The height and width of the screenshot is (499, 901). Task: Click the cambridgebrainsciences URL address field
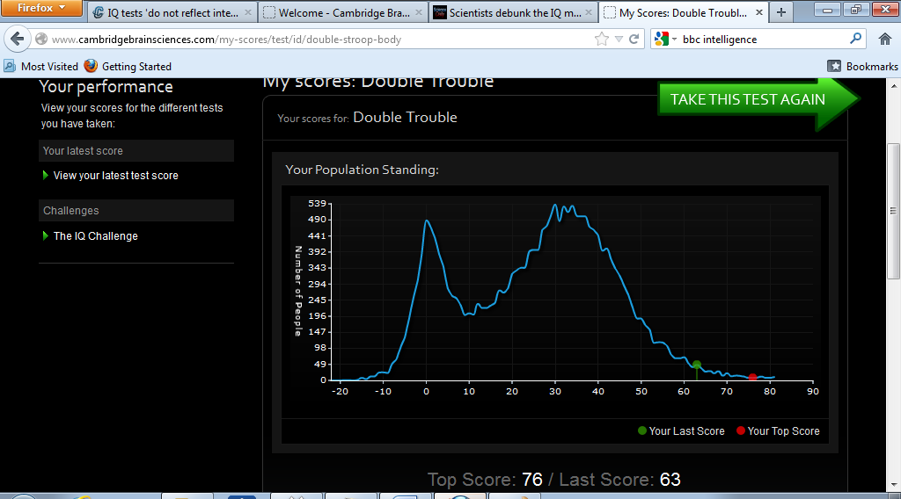[322, 40]
